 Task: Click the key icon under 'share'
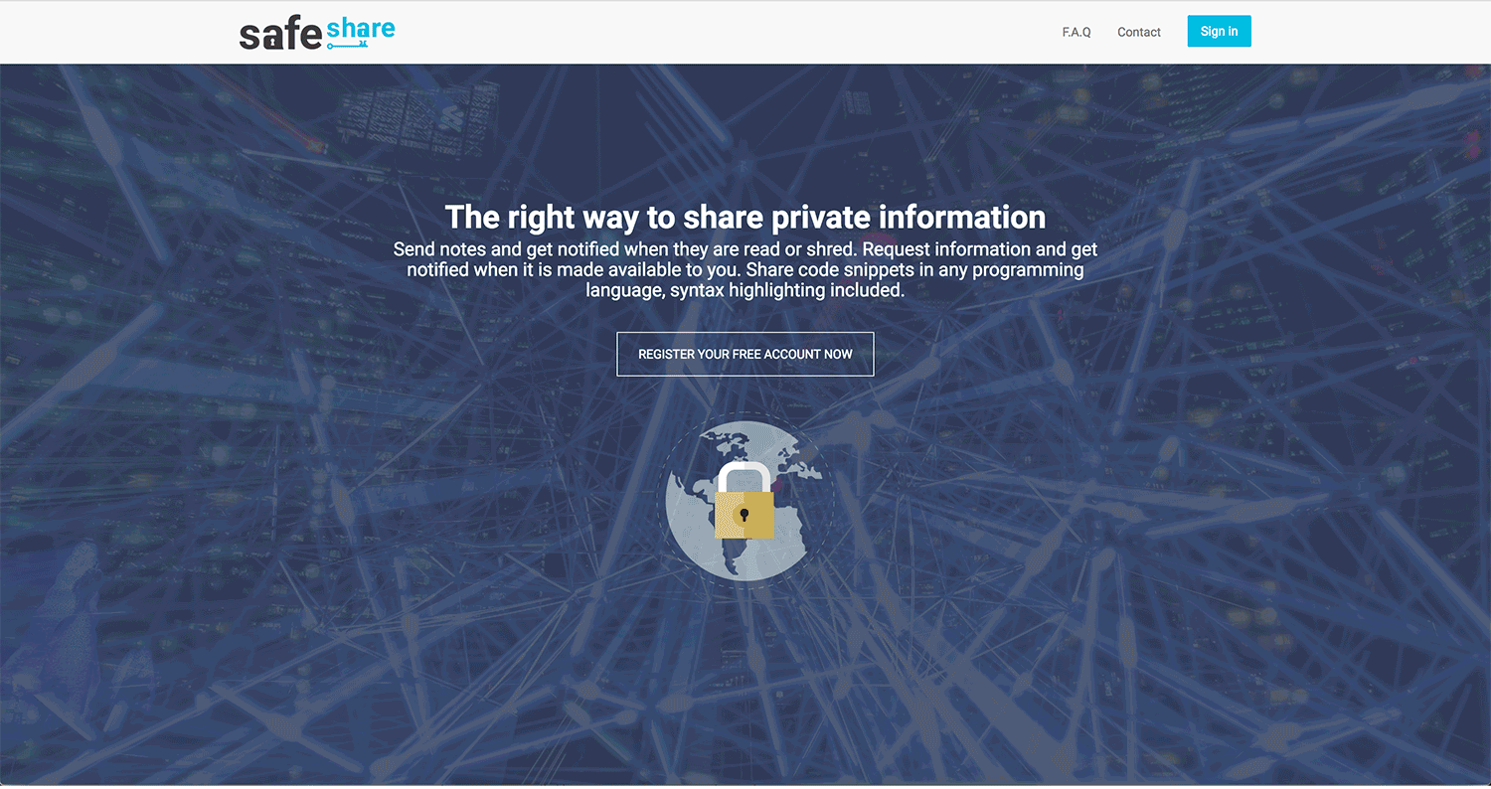point(348,45)
